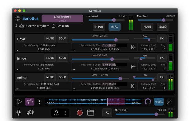
Task: Expand Floyd's Recv Jitter Buffer dropdown
Action: click(74, 50)
